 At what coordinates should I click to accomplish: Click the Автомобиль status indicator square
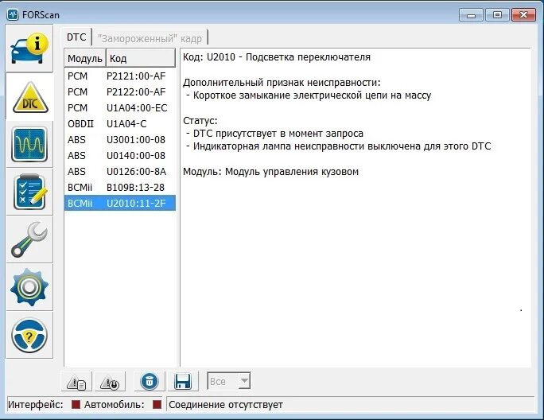(x=157, y=404)
